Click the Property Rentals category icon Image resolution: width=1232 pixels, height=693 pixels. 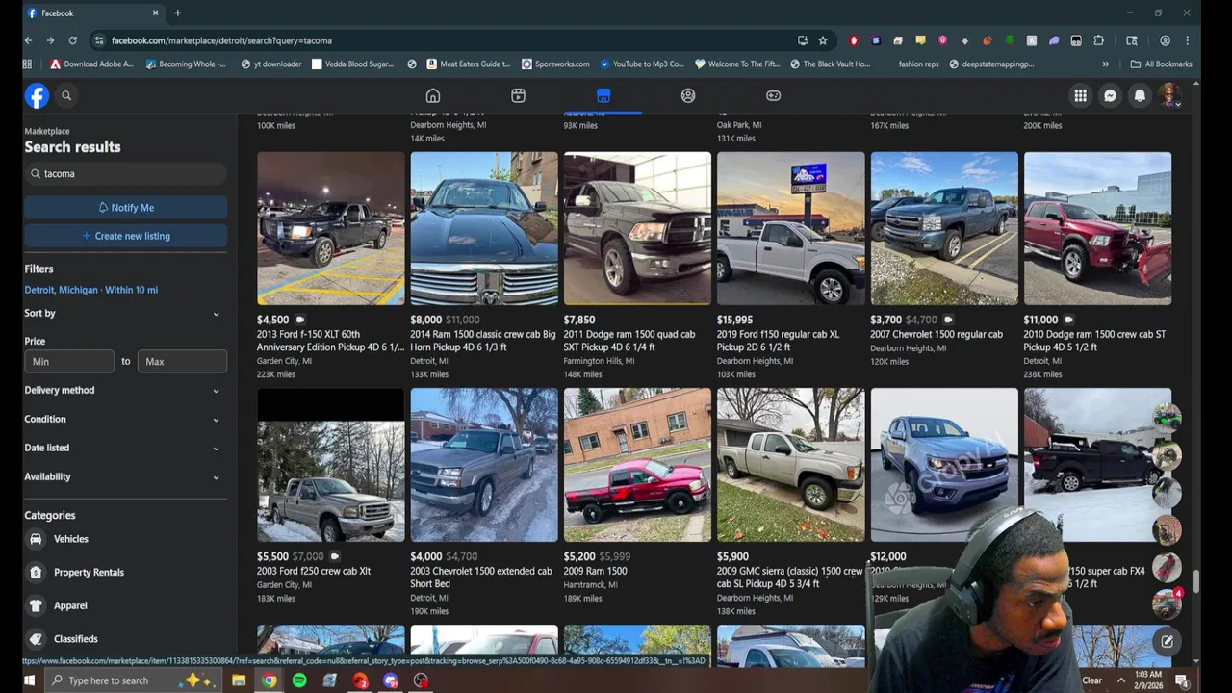(36, 572)
